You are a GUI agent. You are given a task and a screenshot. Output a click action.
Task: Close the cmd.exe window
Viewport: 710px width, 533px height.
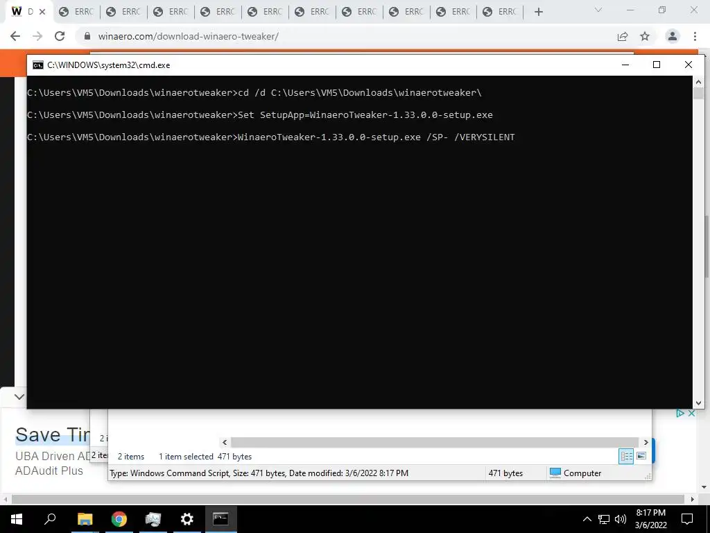[x=689, y=65]
